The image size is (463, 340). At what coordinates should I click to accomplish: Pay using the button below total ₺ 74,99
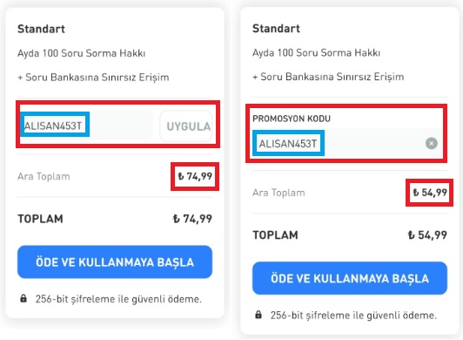115,262
